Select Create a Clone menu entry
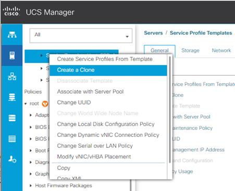This screenshot has height=191, width=235. pos(108,70)
